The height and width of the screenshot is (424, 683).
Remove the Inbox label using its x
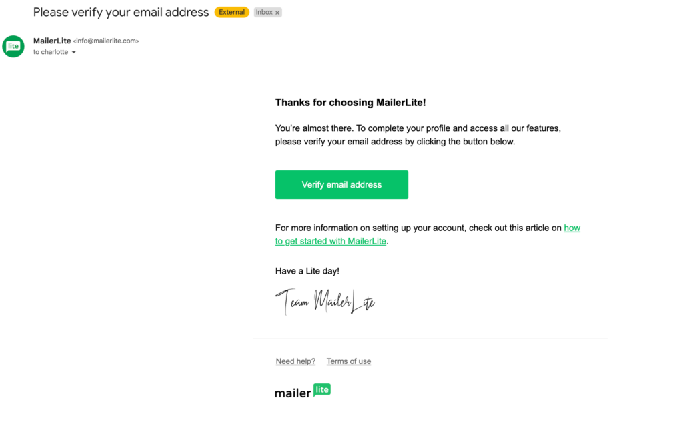[277, 13]
